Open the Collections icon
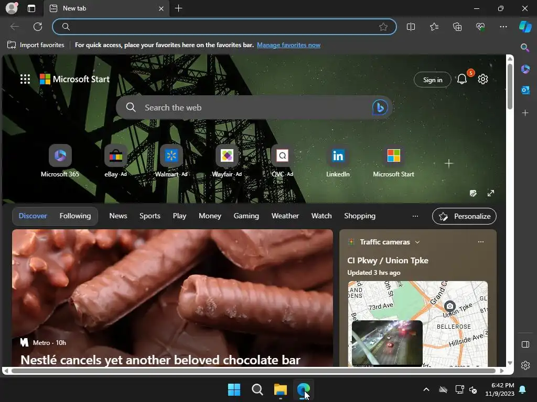The width and height of the screenshot is (537, 402). 457,27
